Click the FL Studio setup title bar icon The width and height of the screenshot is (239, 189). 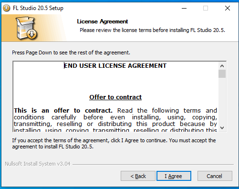[x=7, y=8]
